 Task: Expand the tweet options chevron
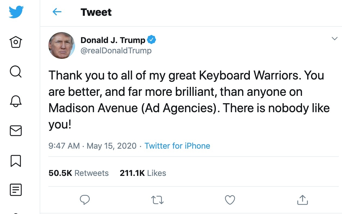coord(334,39)
